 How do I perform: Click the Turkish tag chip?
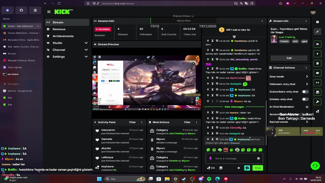[284, 41]
